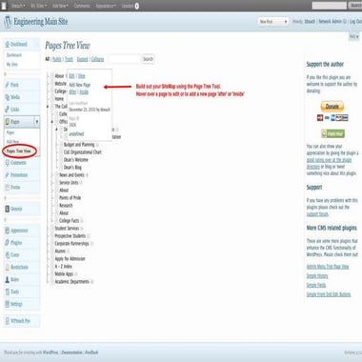The height and width of the screenshot is (362, 362).
Task: Open the Comments menu item
Action: click(18, 163)
